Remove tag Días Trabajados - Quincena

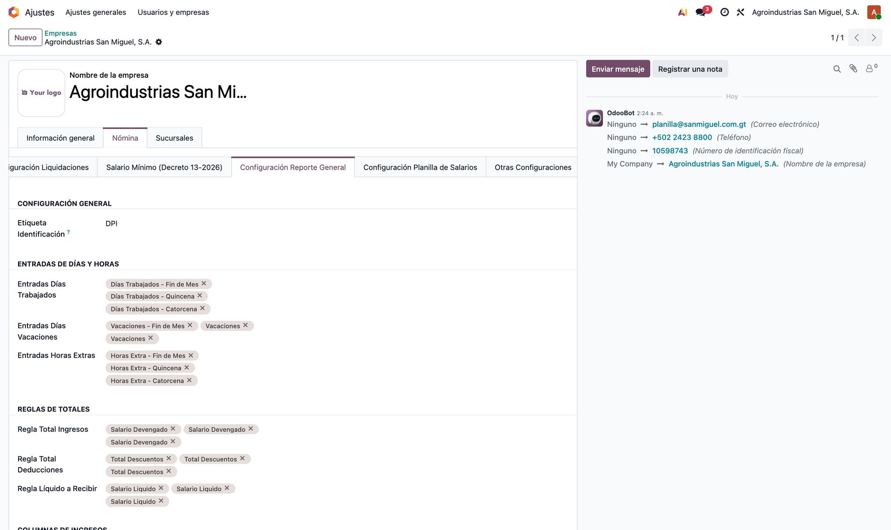200,295
